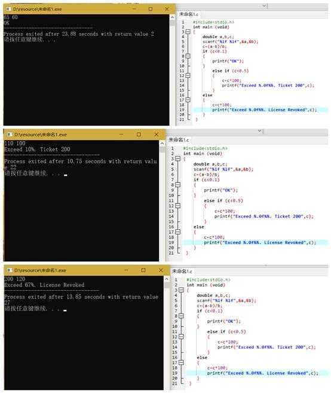Click the app icon of the console showing "110 100"
This screenshot has width=331, height=393.
tap(10, 135)
